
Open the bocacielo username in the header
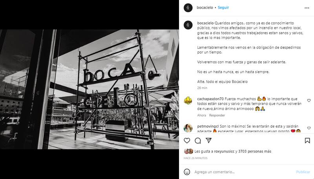(x=204, y=7)
